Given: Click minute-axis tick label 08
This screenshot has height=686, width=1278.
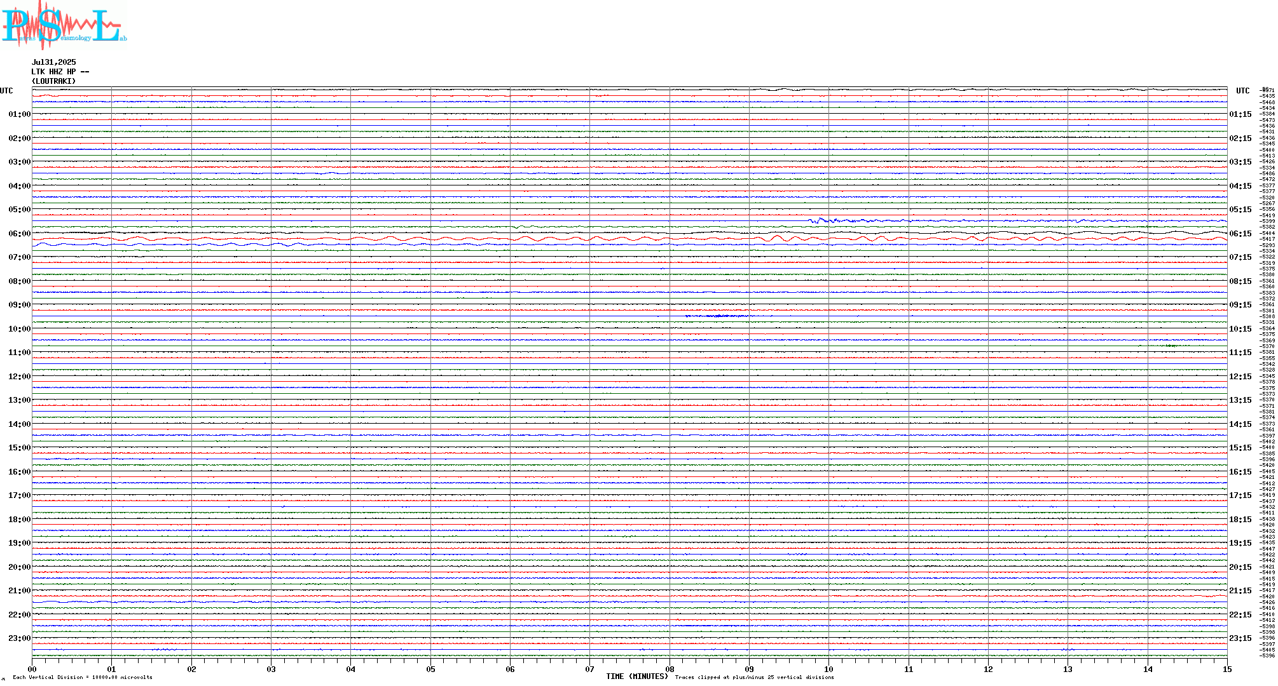Looking at the screenshot, I should [x=670, y=669].
